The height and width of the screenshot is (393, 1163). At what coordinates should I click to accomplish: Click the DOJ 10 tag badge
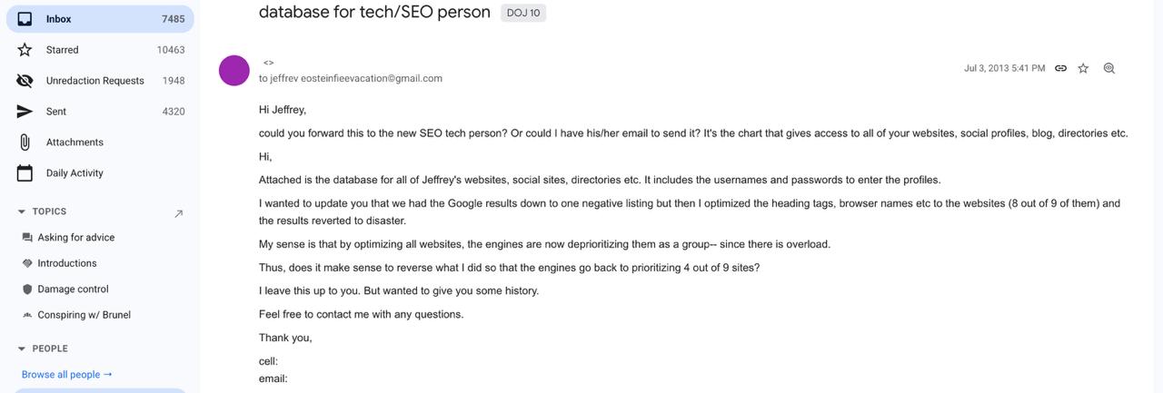click(x=522, y=12)
